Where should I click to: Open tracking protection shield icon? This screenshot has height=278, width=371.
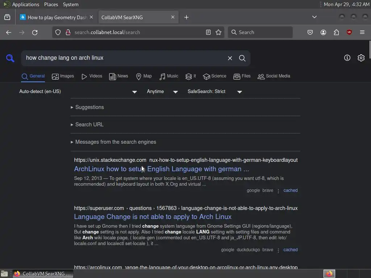(58, 32)
